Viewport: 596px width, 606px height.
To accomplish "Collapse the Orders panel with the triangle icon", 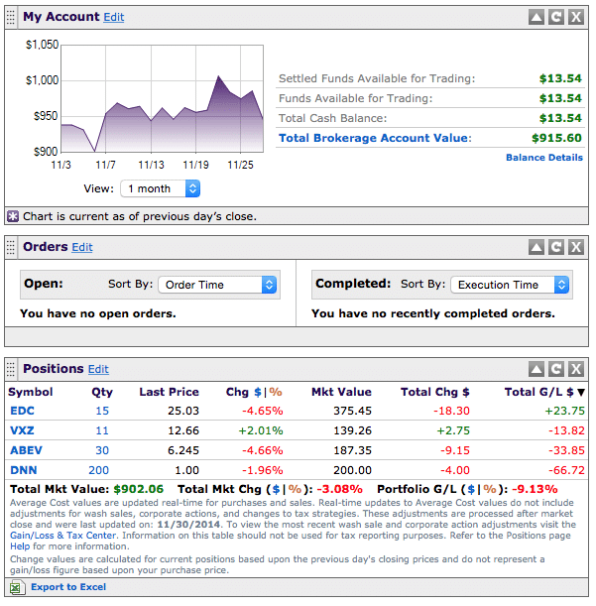I will 536,247.
